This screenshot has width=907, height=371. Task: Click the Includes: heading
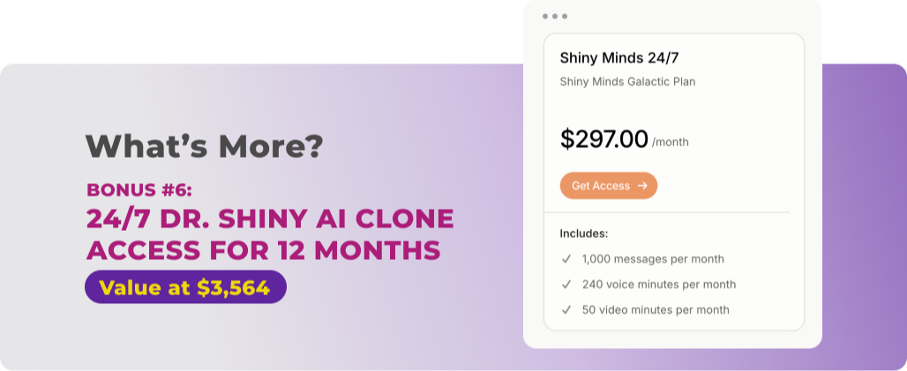point(584,234)
